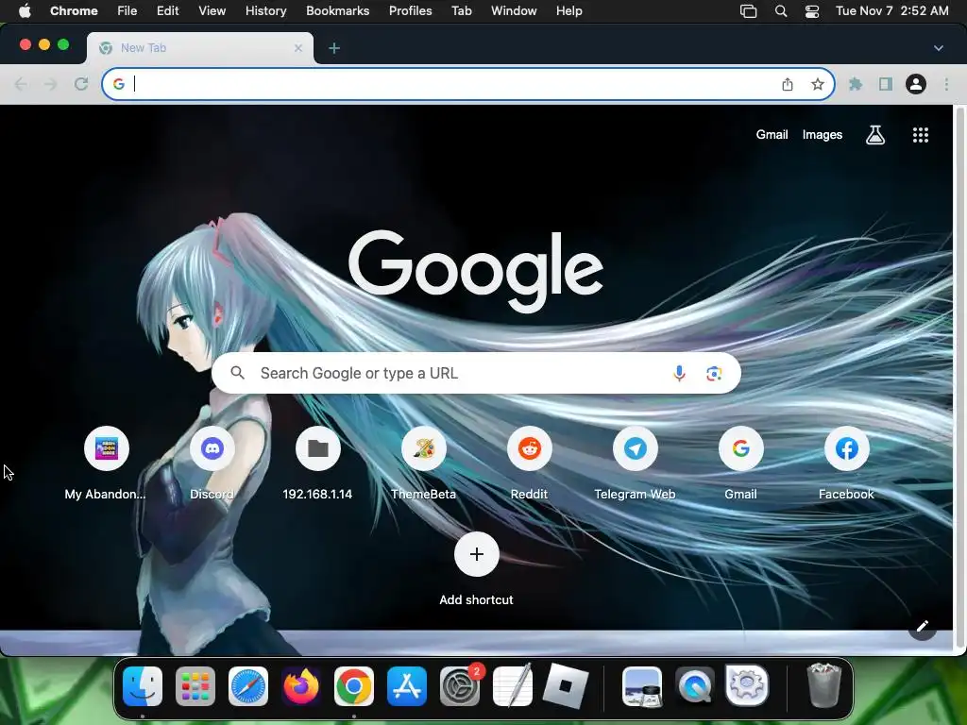Open the Window menu
967x725 pixels.
coord(514,10)
